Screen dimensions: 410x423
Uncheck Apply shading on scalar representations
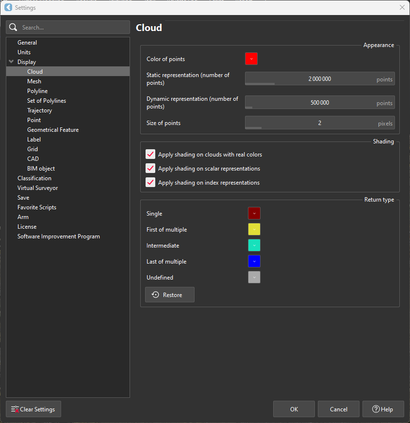[x=150, y=169]
